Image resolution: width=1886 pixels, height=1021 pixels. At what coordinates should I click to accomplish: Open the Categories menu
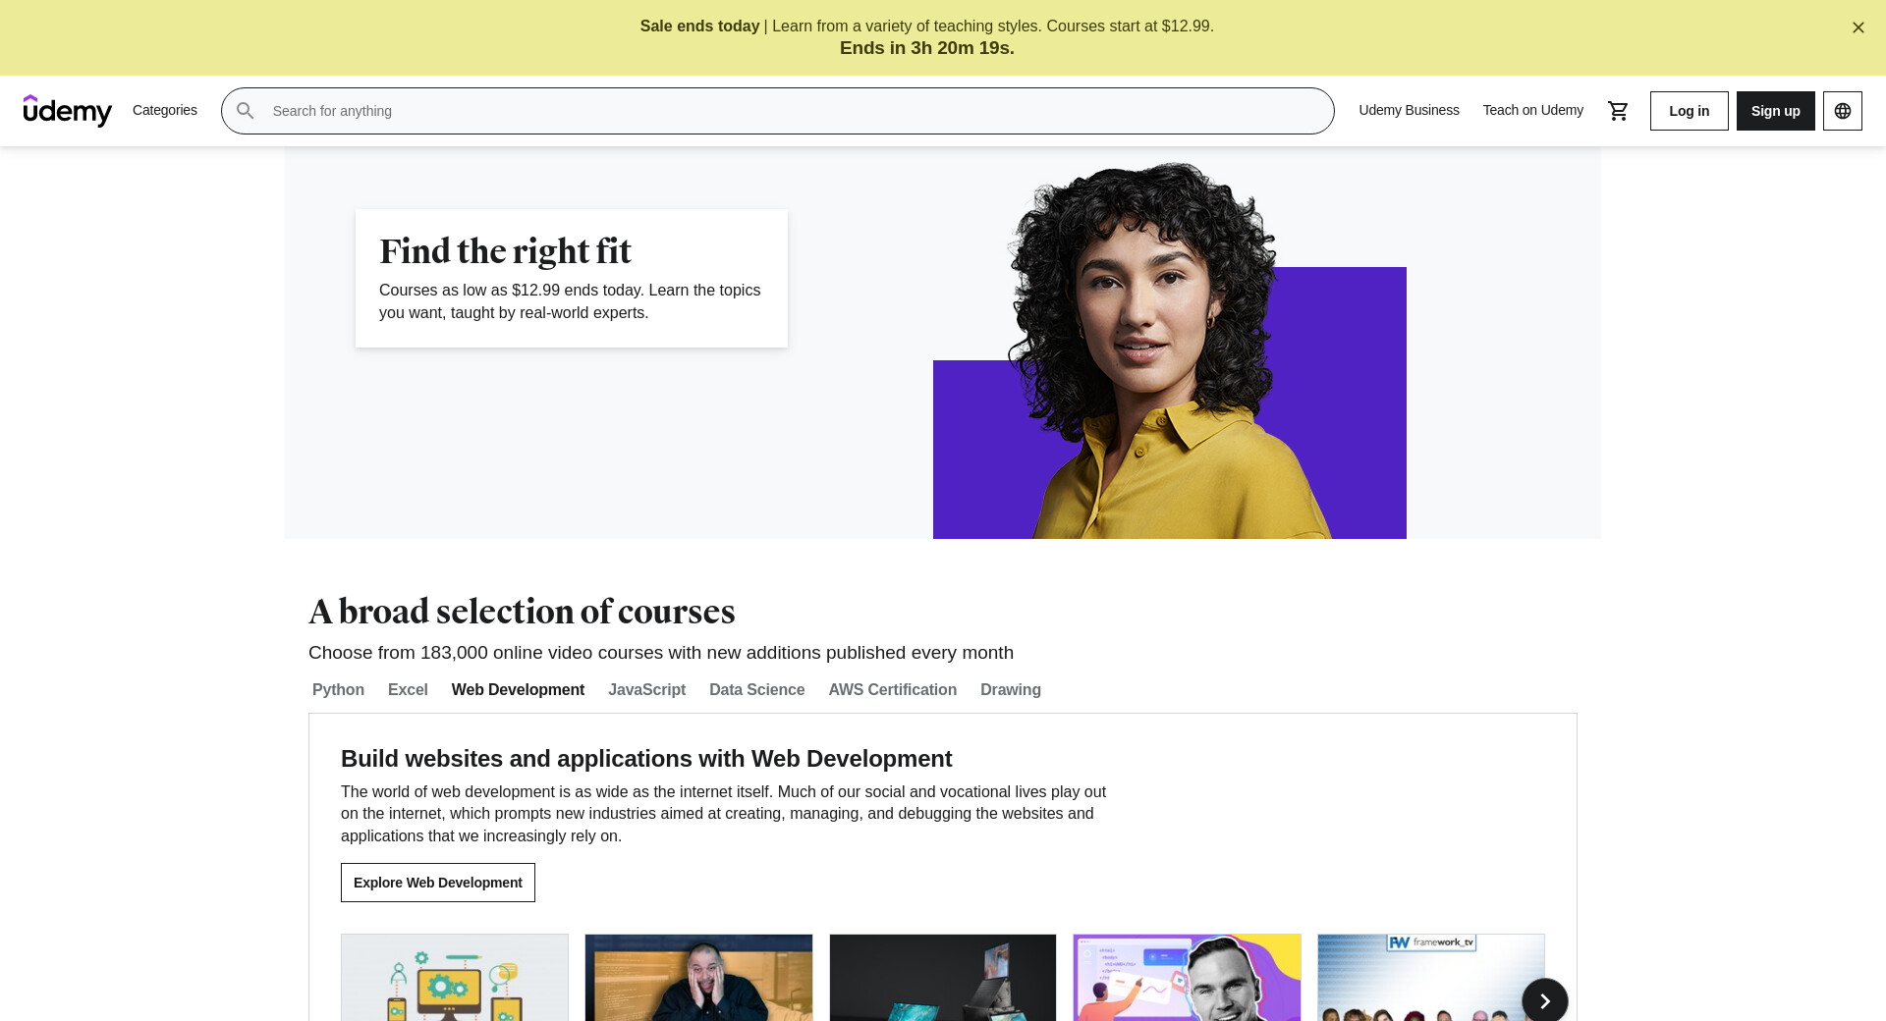tap(165, 110)
